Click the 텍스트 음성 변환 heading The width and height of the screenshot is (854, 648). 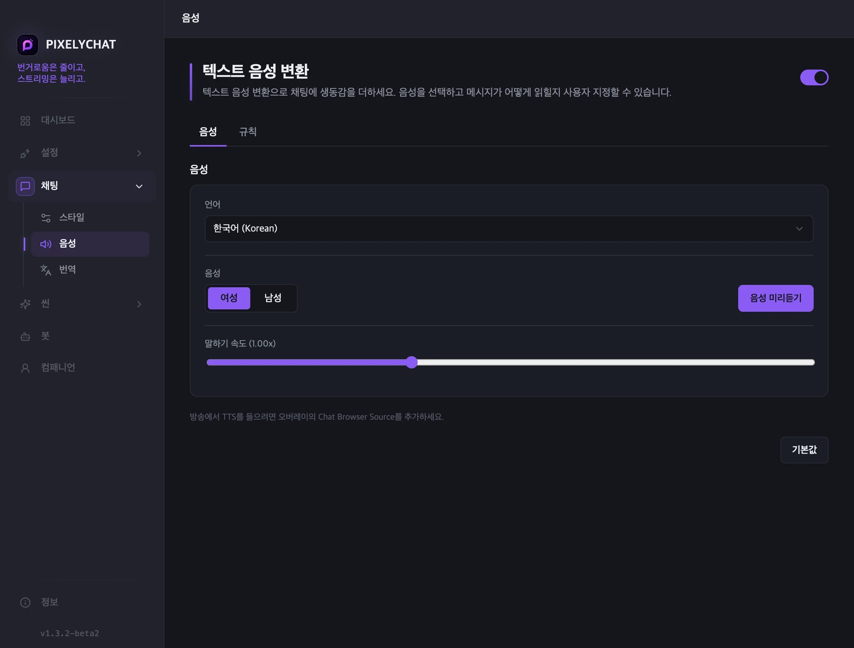pos(255,71)
